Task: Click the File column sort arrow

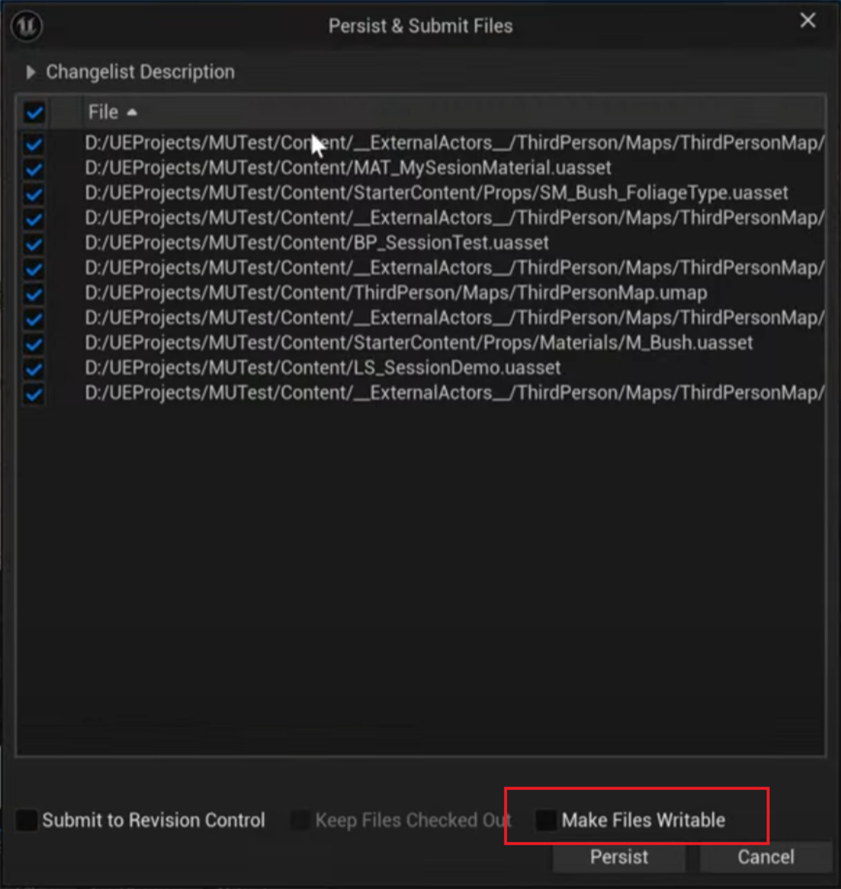Action: point(132,112)
